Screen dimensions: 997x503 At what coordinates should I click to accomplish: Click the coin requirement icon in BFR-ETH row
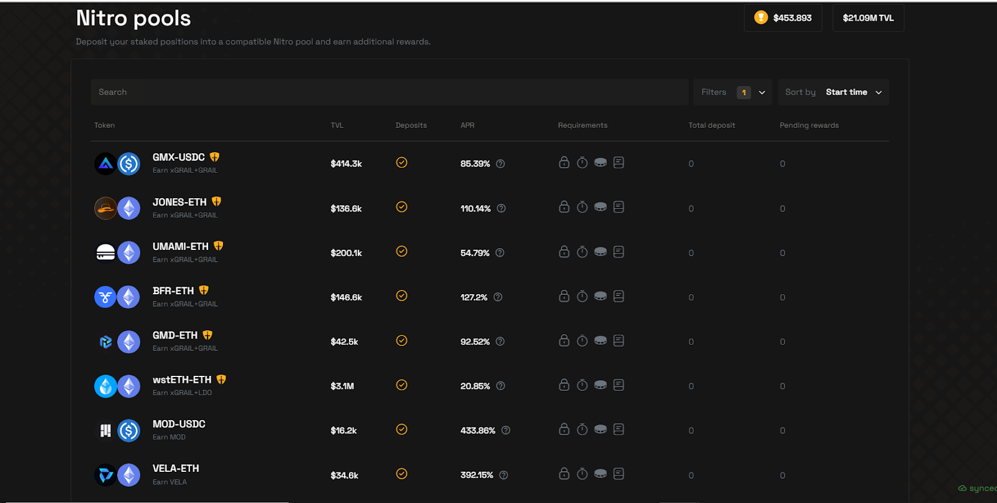[601, 296]
